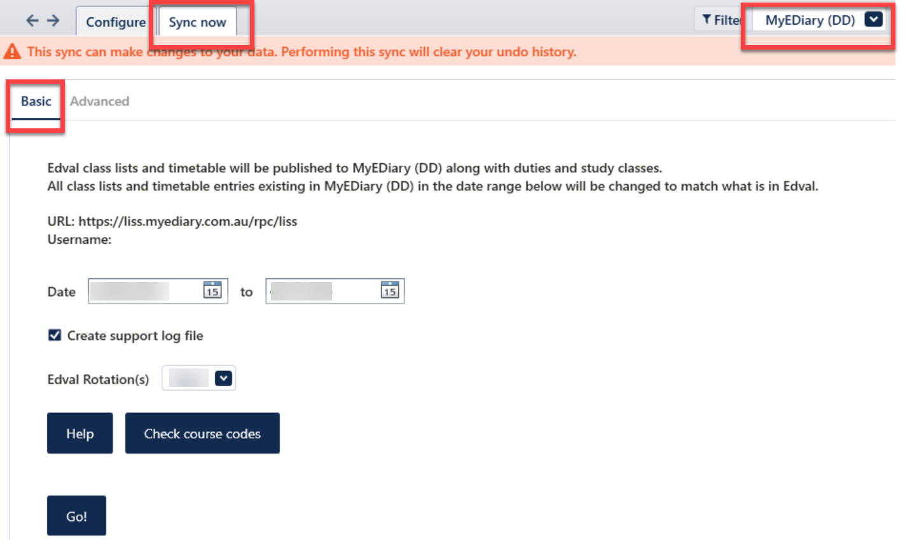Click the URL text https://liss.myediary.com.au/rpc/liss
Screen dimensions: 919x540
pyautogui.click(x=188, y=222)
